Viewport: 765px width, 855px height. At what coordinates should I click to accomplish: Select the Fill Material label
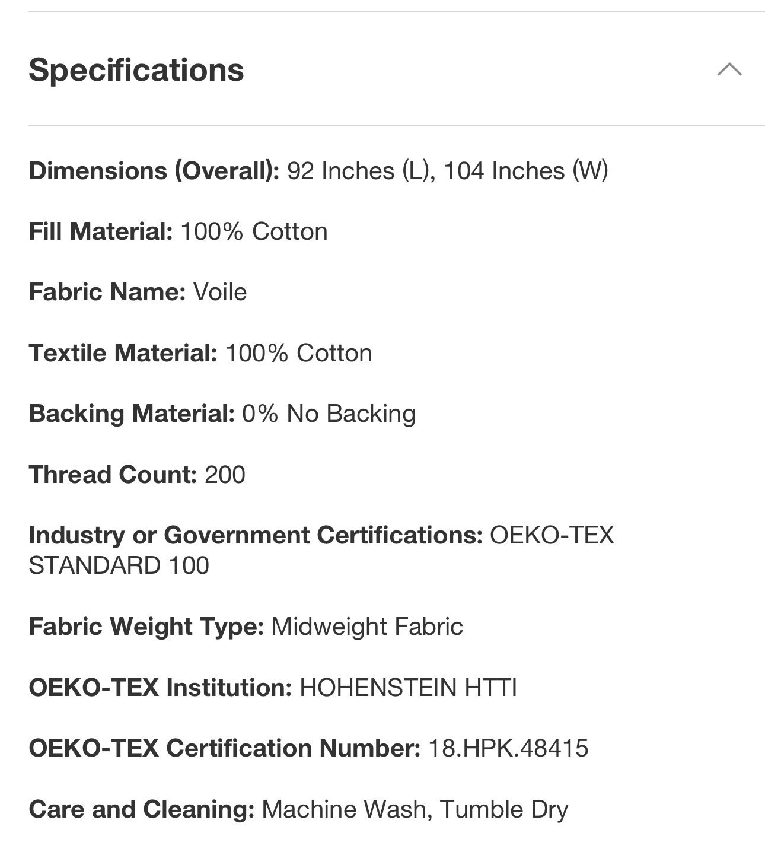coord(101,231)
